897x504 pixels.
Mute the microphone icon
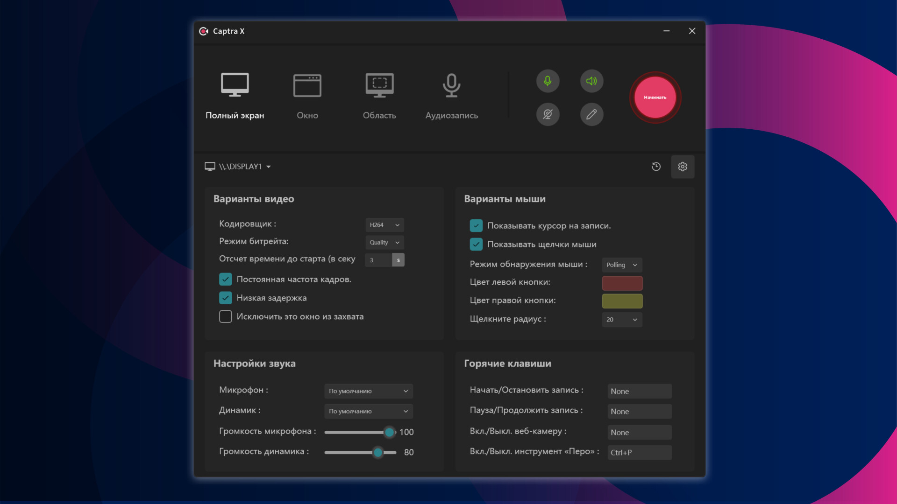pos(548,81)
